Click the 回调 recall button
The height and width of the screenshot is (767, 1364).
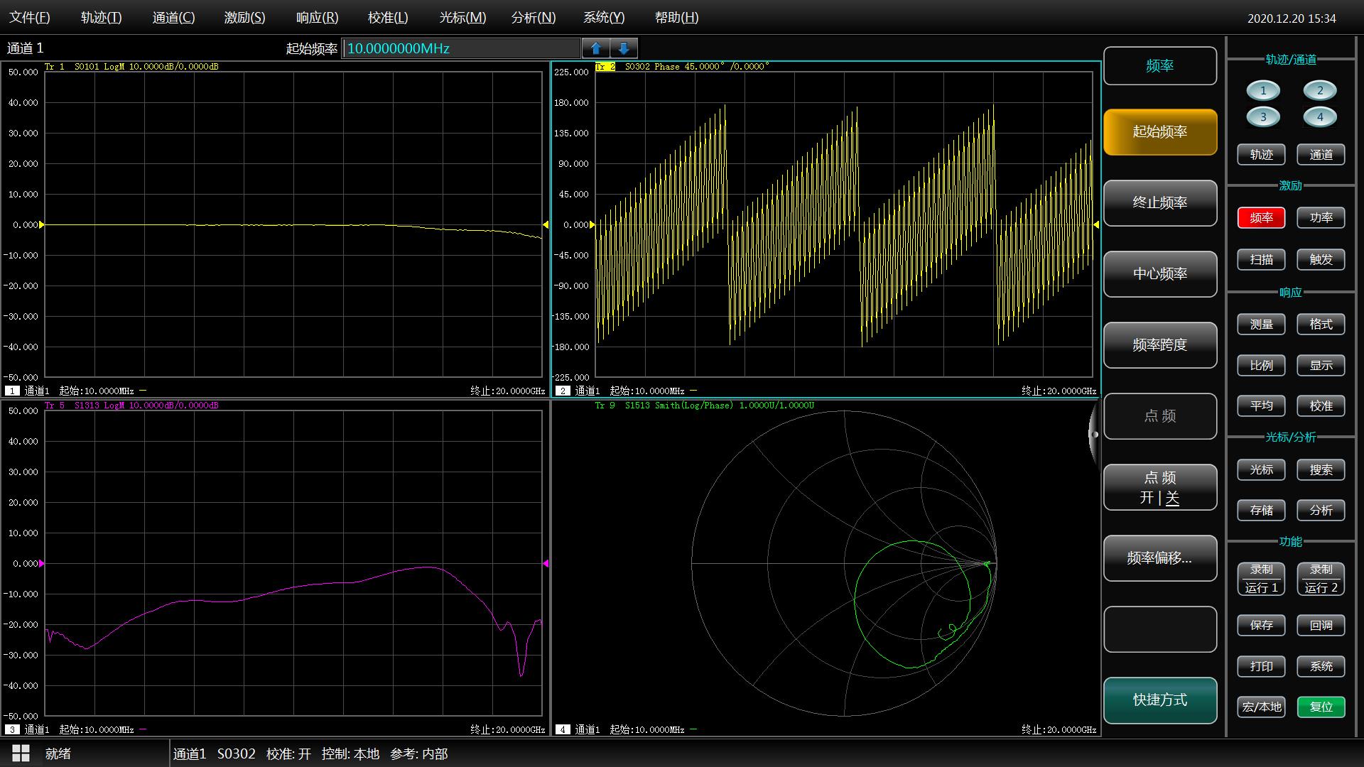1321,626
